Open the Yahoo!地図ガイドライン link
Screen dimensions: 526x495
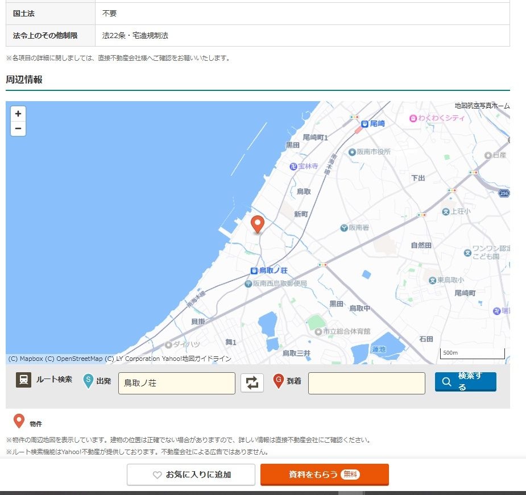pyautogui.click(x=198, y=359)
